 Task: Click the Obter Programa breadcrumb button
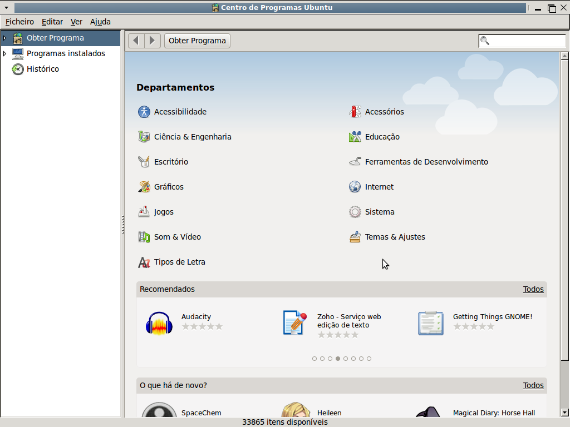(x=197, y=41)
